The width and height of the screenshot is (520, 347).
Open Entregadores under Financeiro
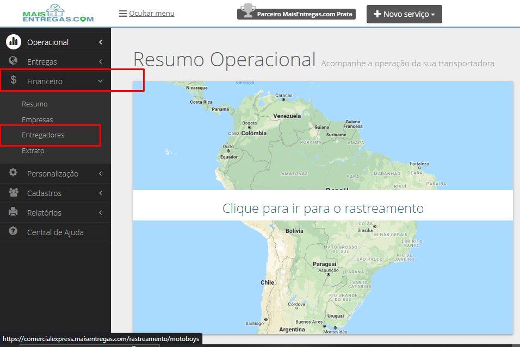pyautogui.click(x=43, y=135)
